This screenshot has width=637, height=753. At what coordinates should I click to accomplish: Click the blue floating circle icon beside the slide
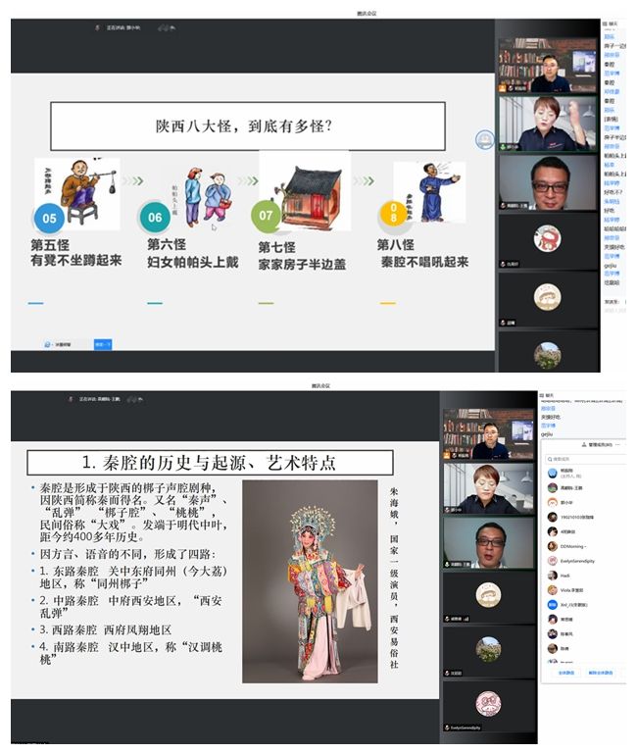(x=484, y=140)
